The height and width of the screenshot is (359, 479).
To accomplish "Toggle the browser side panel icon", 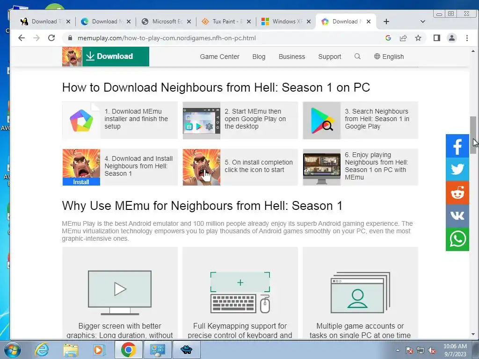I will [437, 38].
